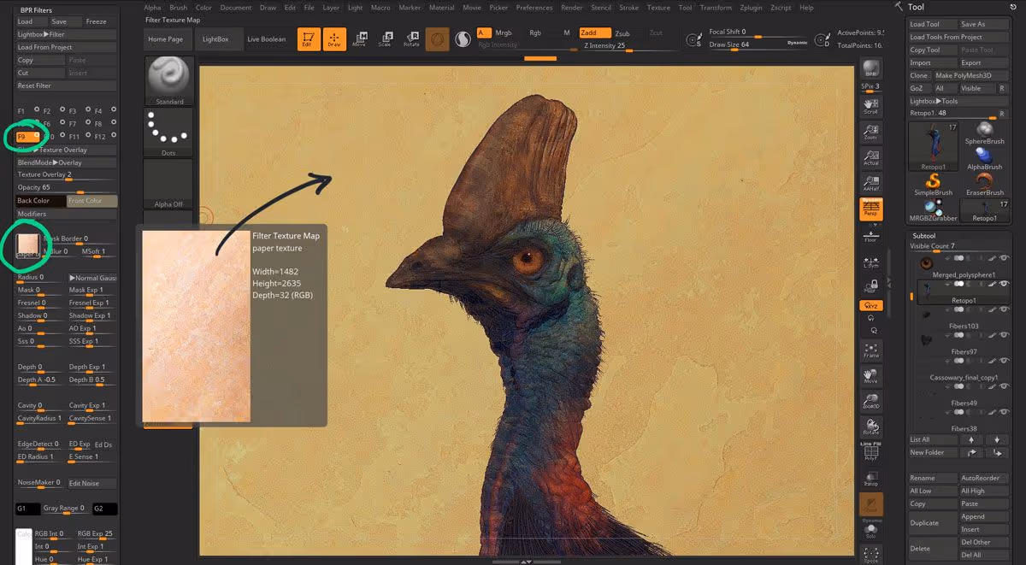The width and height of the screenshot is (1026, 565).
Task: Select the SphereBrush tool
Action: (x=984, y=132)
